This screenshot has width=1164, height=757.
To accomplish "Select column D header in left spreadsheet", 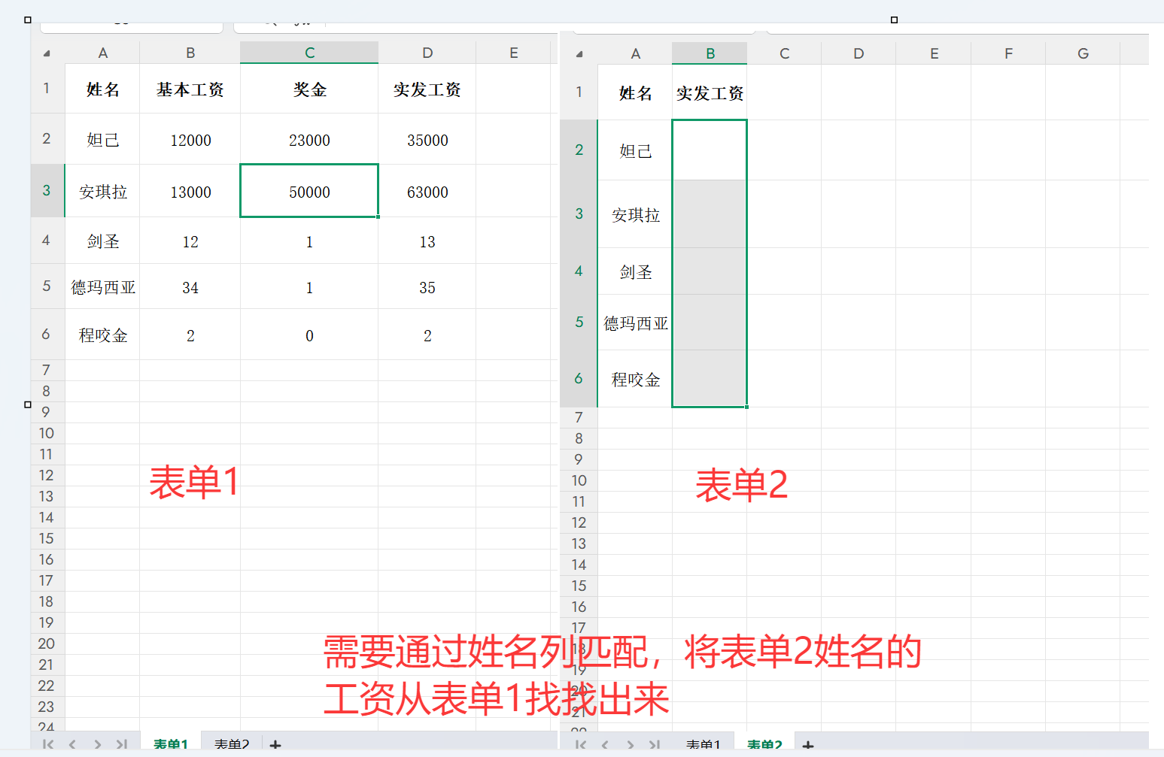I will click(427, 53).
